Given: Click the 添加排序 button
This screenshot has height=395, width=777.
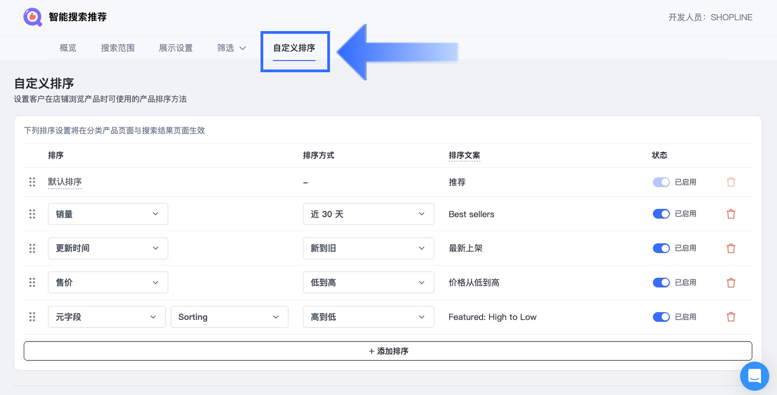Looking at the screenshot, I should pos(388,351).
